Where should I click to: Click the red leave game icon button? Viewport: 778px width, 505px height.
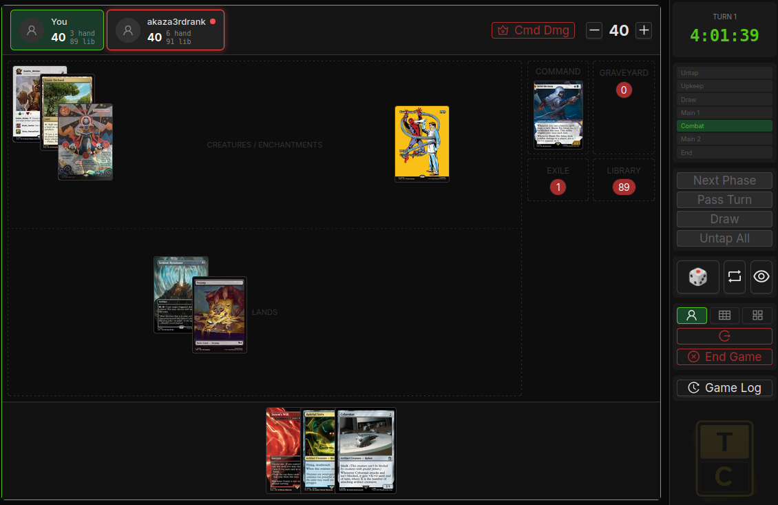tap(724, 336)
